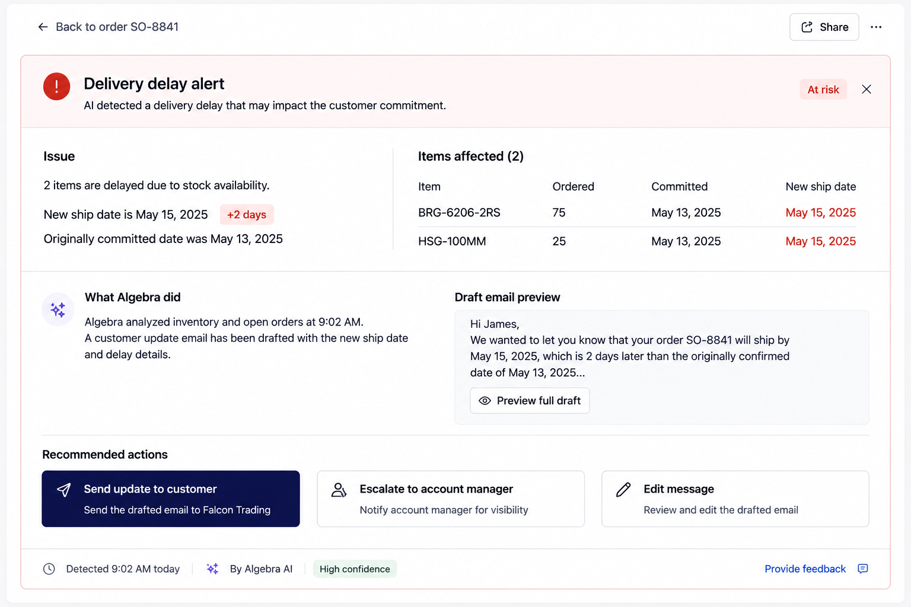Click new ship date for BRG-6206-2RS
Image resolution: width=911 pixels, height=607 pixels.
821,213
